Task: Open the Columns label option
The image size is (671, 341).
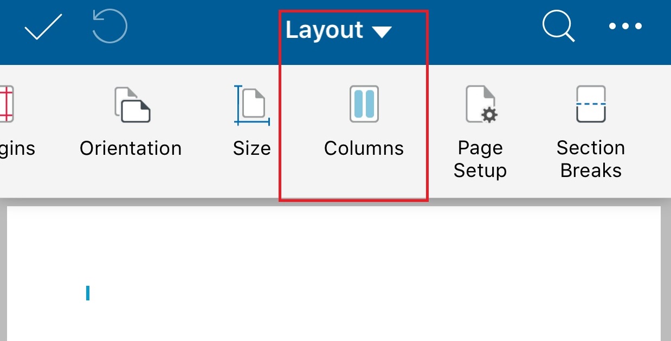Action: pos(364,148)
